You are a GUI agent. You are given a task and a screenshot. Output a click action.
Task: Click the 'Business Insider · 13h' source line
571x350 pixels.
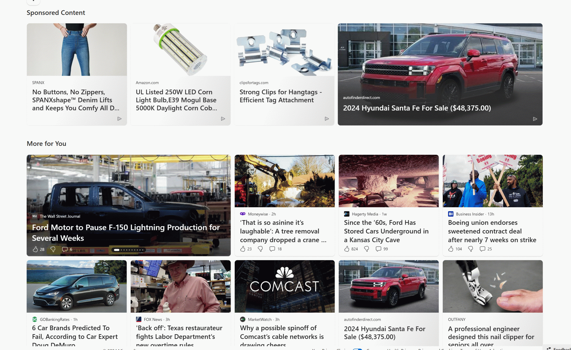point(475,214)
